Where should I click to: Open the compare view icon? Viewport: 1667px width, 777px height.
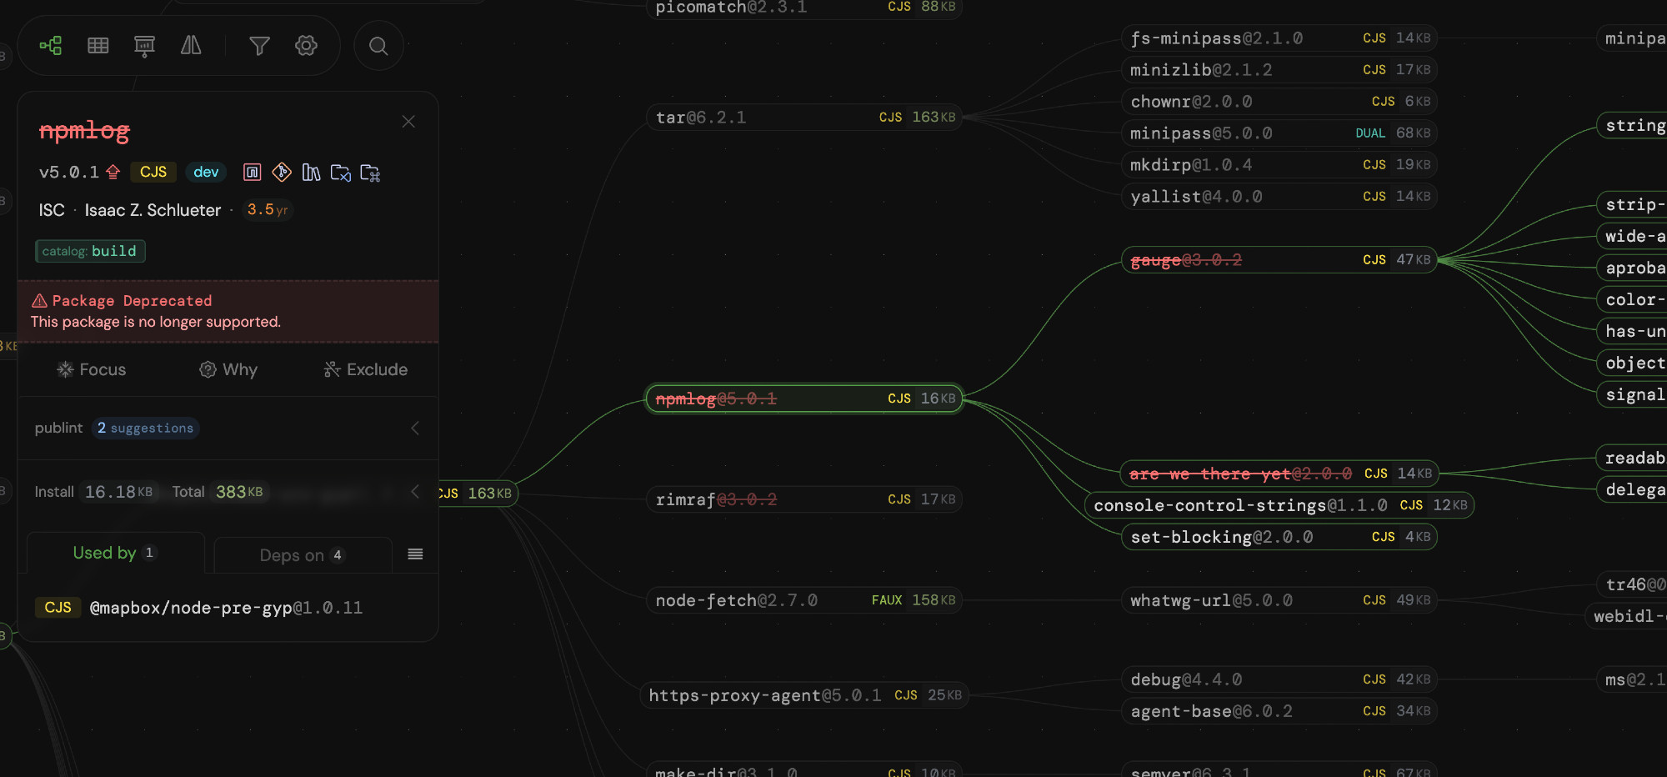click(x=191, y=46)
